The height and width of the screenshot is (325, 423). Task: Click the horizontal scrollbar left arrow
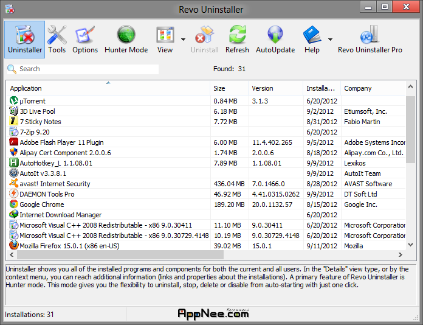tap(12, 254)
